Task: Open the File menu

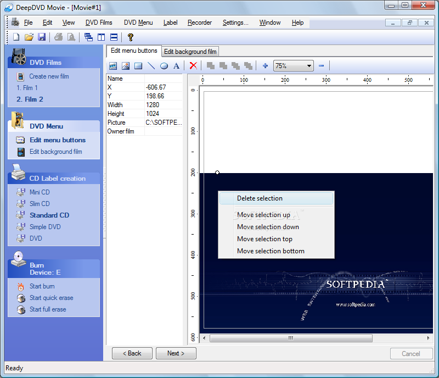Action: point(29,23)
